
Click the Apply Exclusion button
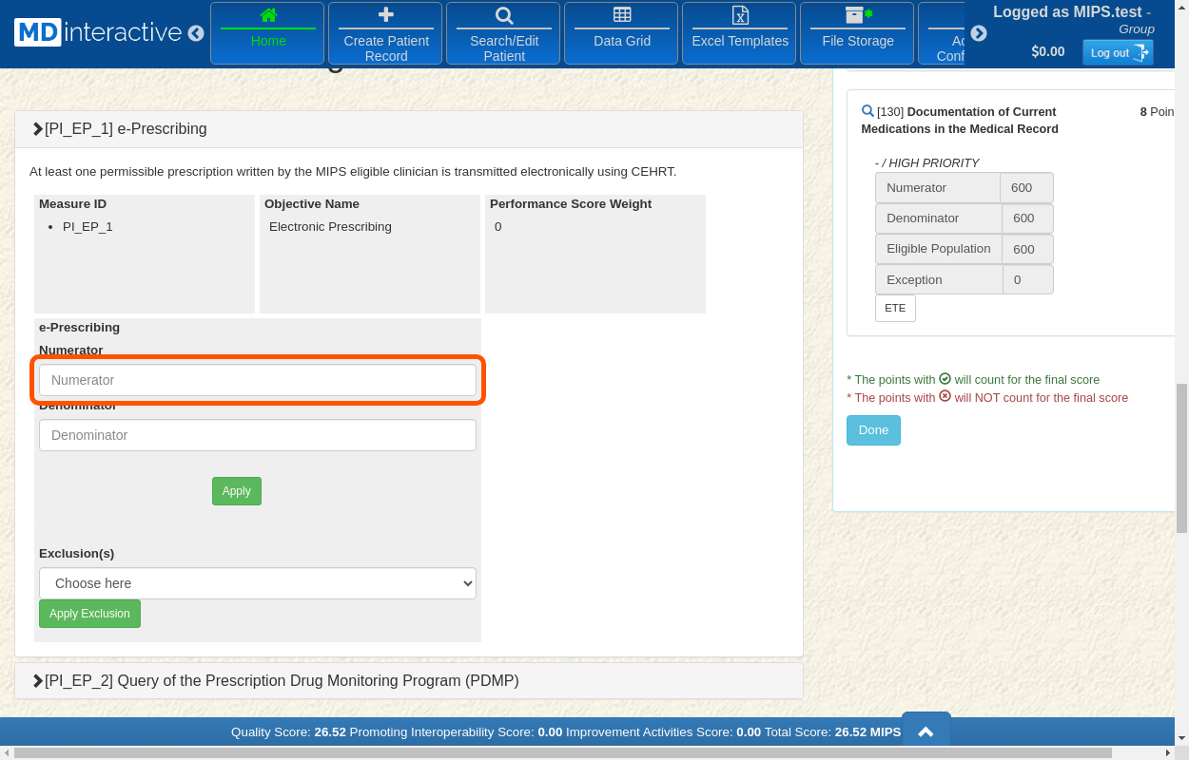(89, 614)
